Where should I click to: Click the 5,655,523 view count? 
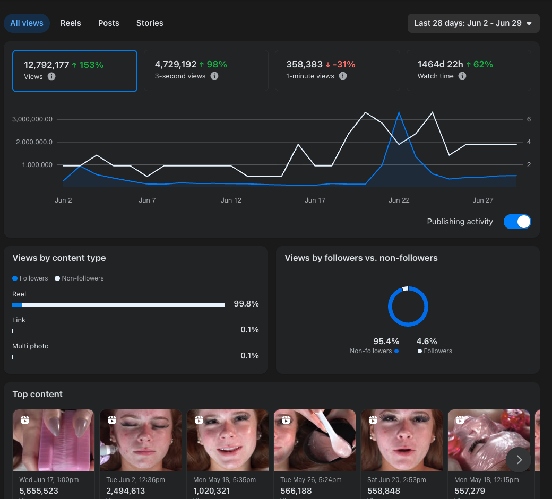coord(39,491)
